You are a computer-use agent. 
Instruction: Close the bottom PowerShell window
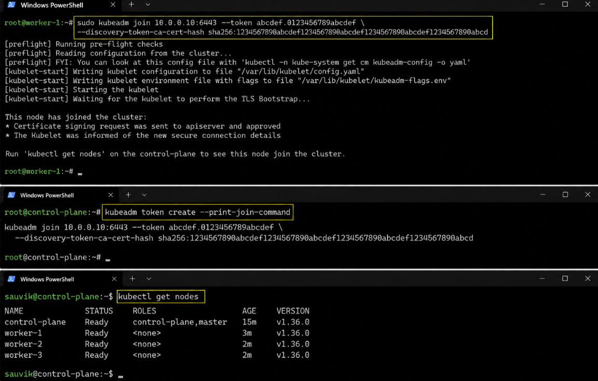click(588, 278)
